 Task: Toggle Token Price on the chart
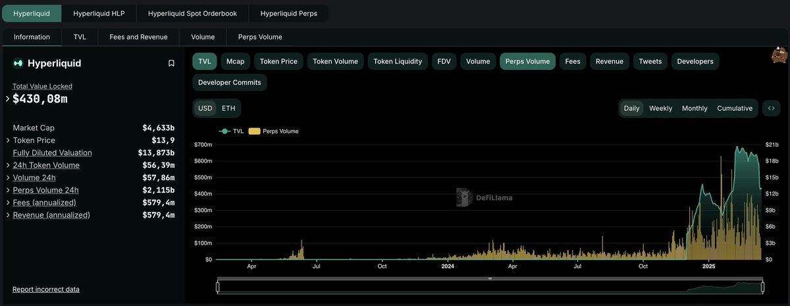tap(278, 61)
